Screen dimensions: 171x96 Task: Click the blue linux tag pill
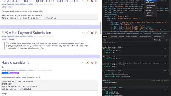click(x=5, y=73)
